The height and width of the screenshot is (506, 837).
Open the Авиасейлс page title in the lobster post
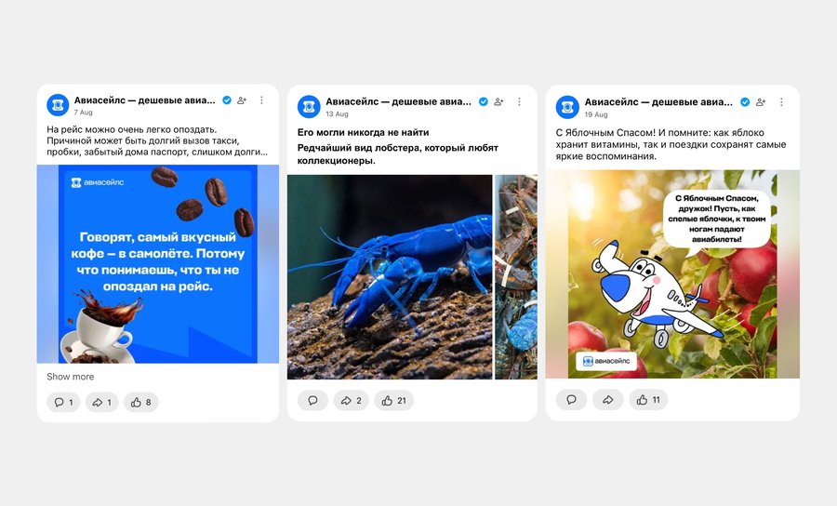398,101
